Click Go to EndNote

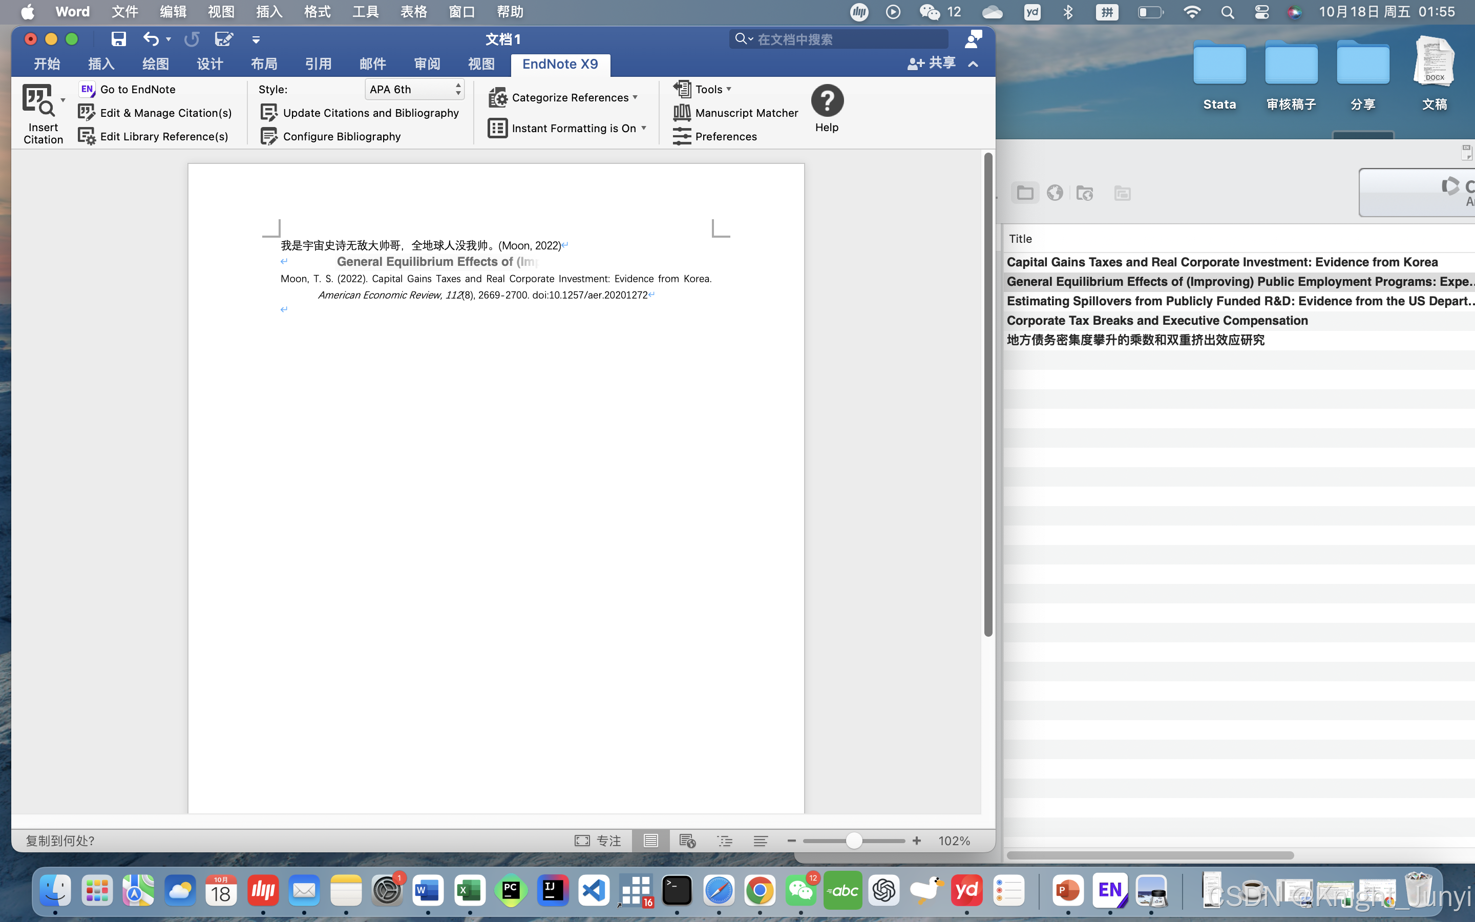(x=137, y=89)
